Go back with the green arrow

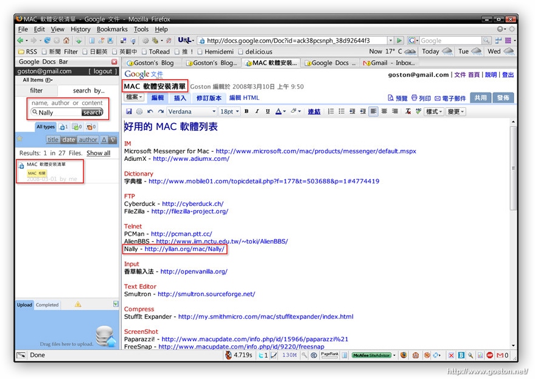[21, 41]
